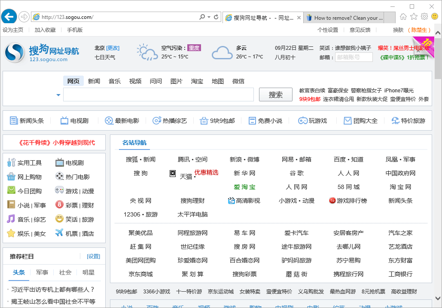
Task: Open headline 习近平出访专机上都有哪些人？
Action: pyautogui.click(x=53, y=290)
